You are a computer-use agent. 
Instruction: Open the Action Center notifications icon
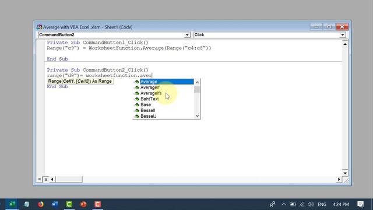click(x=360, y=204)
